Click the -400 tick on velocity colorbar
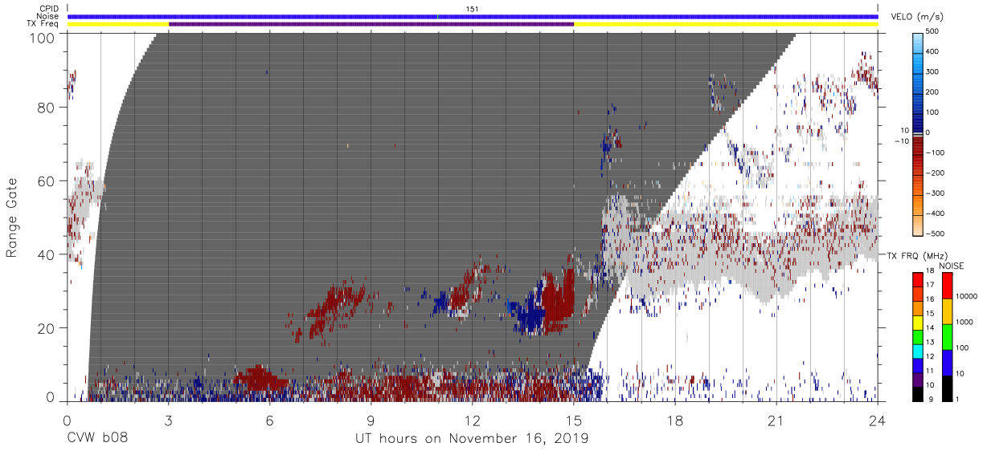Image resolution: width=987 pixels, height=455 pixels. (934, 213)
